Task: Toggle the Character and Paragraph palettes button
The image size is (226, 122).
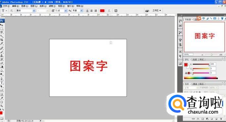Action: coord(116,11)
